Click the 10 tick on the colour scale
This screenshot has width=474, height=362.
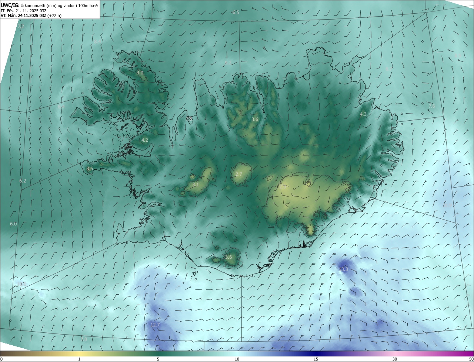tap(237, 359)
